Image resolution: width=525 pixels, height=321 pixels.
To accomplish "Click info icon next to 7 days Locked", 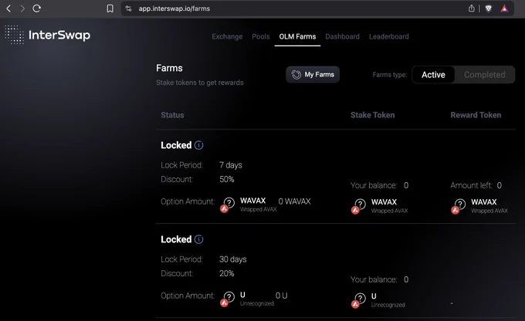I will point(198,145).
